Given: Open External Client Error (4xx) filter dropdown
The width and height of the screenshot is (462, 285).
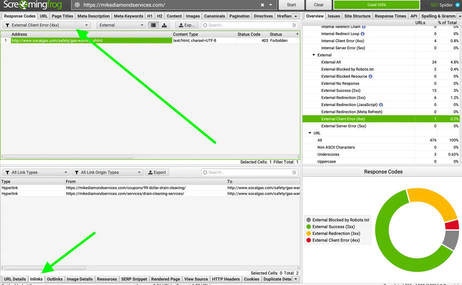Looking at the screenshot, I should coord(47,25).
